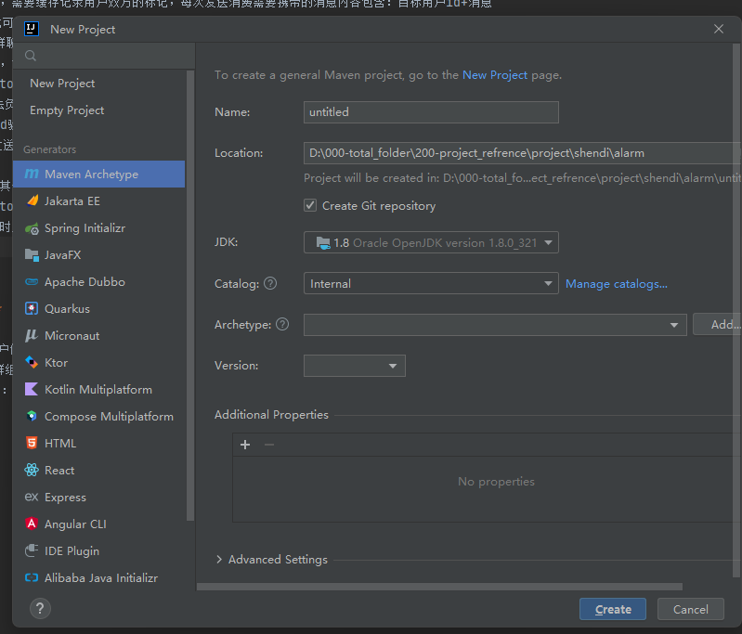Viewport: 742px width, 634px height.
Task: Click the Angular CLI red icon
Action: pos(32,524)
